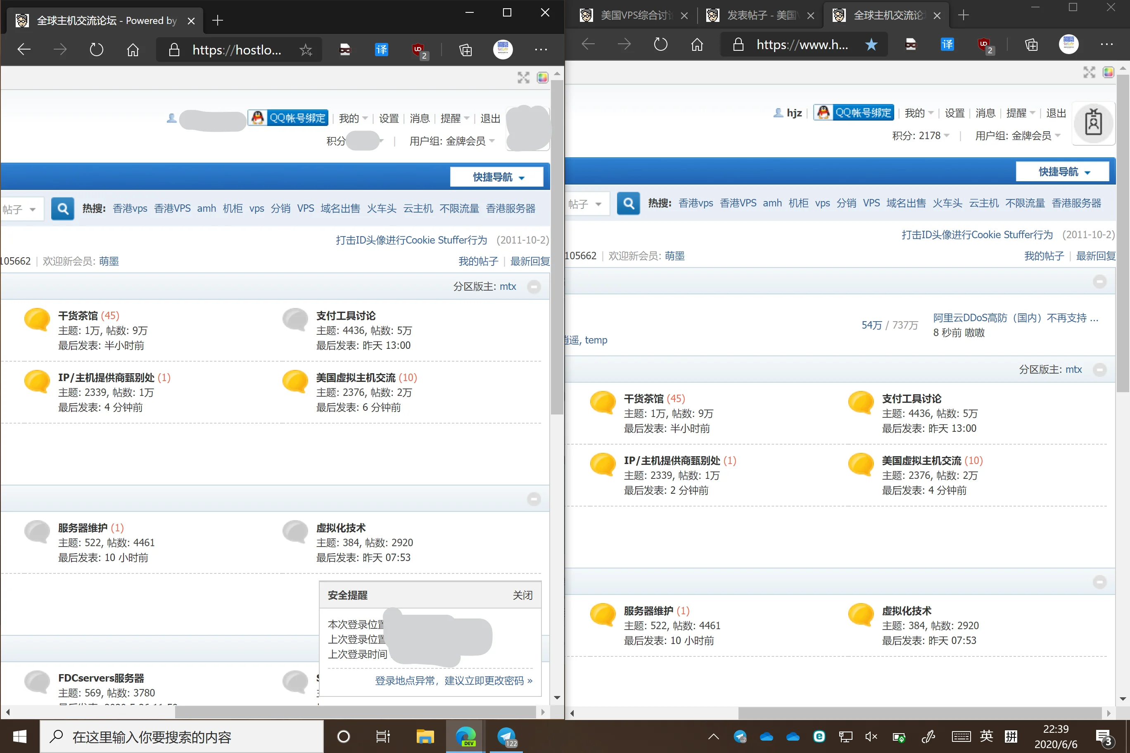Image resolution: width=1130 pixels, height=753 pixels.
Task: Reload the page using the refresh icon
Action: click(96, 50)
